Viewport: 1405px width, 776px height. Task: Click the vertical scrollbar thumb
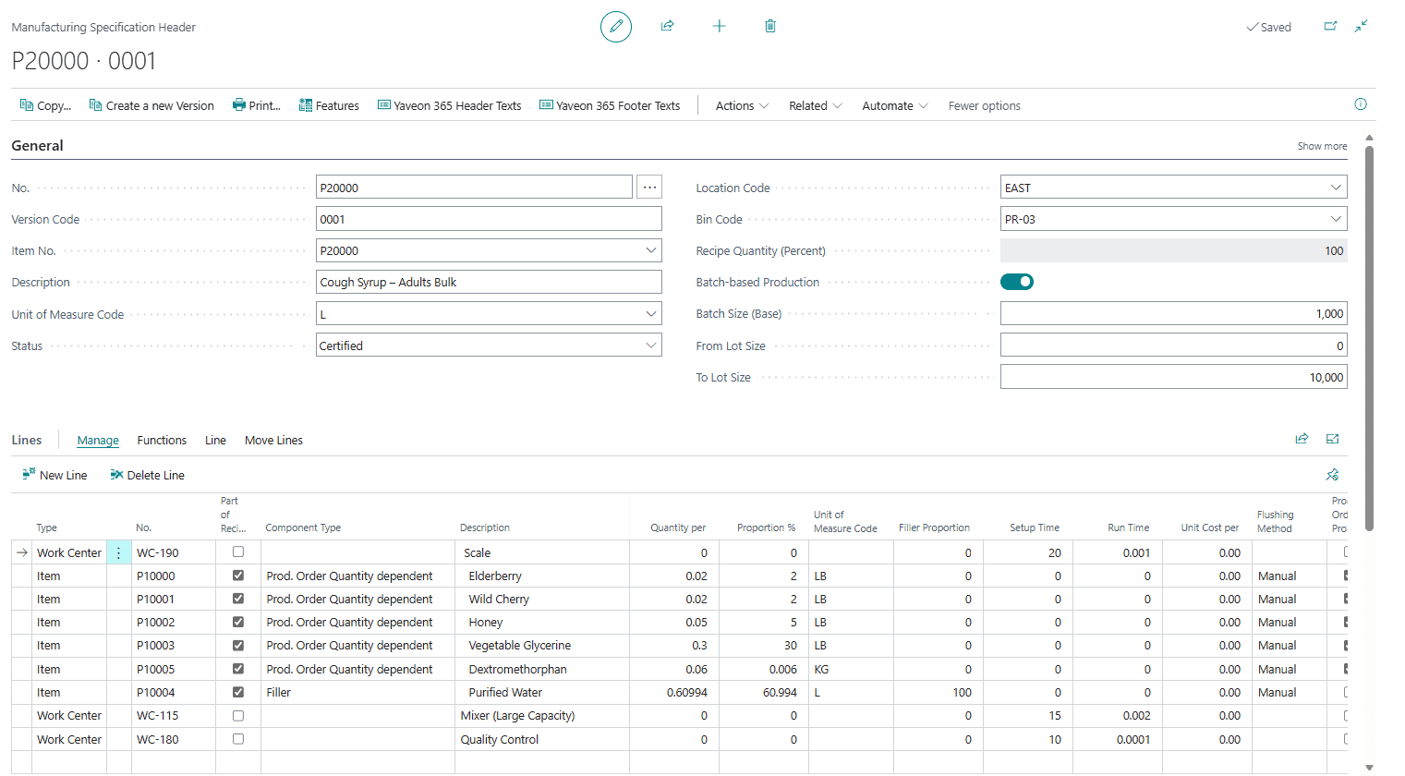tap(1369, 337)
